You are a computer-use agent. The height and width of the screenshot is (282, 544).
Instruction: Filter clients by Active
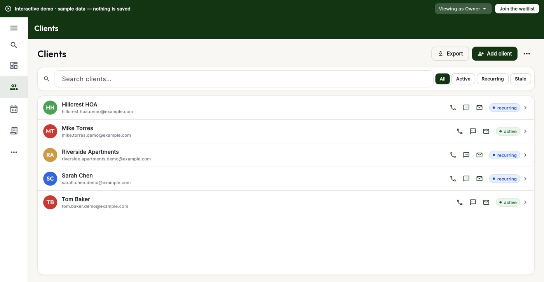(463, 79)
